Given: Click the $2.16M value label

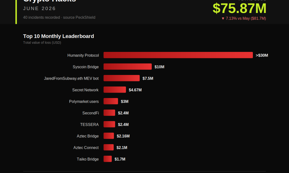Looking at the screenshot, I should coord(123,136).
